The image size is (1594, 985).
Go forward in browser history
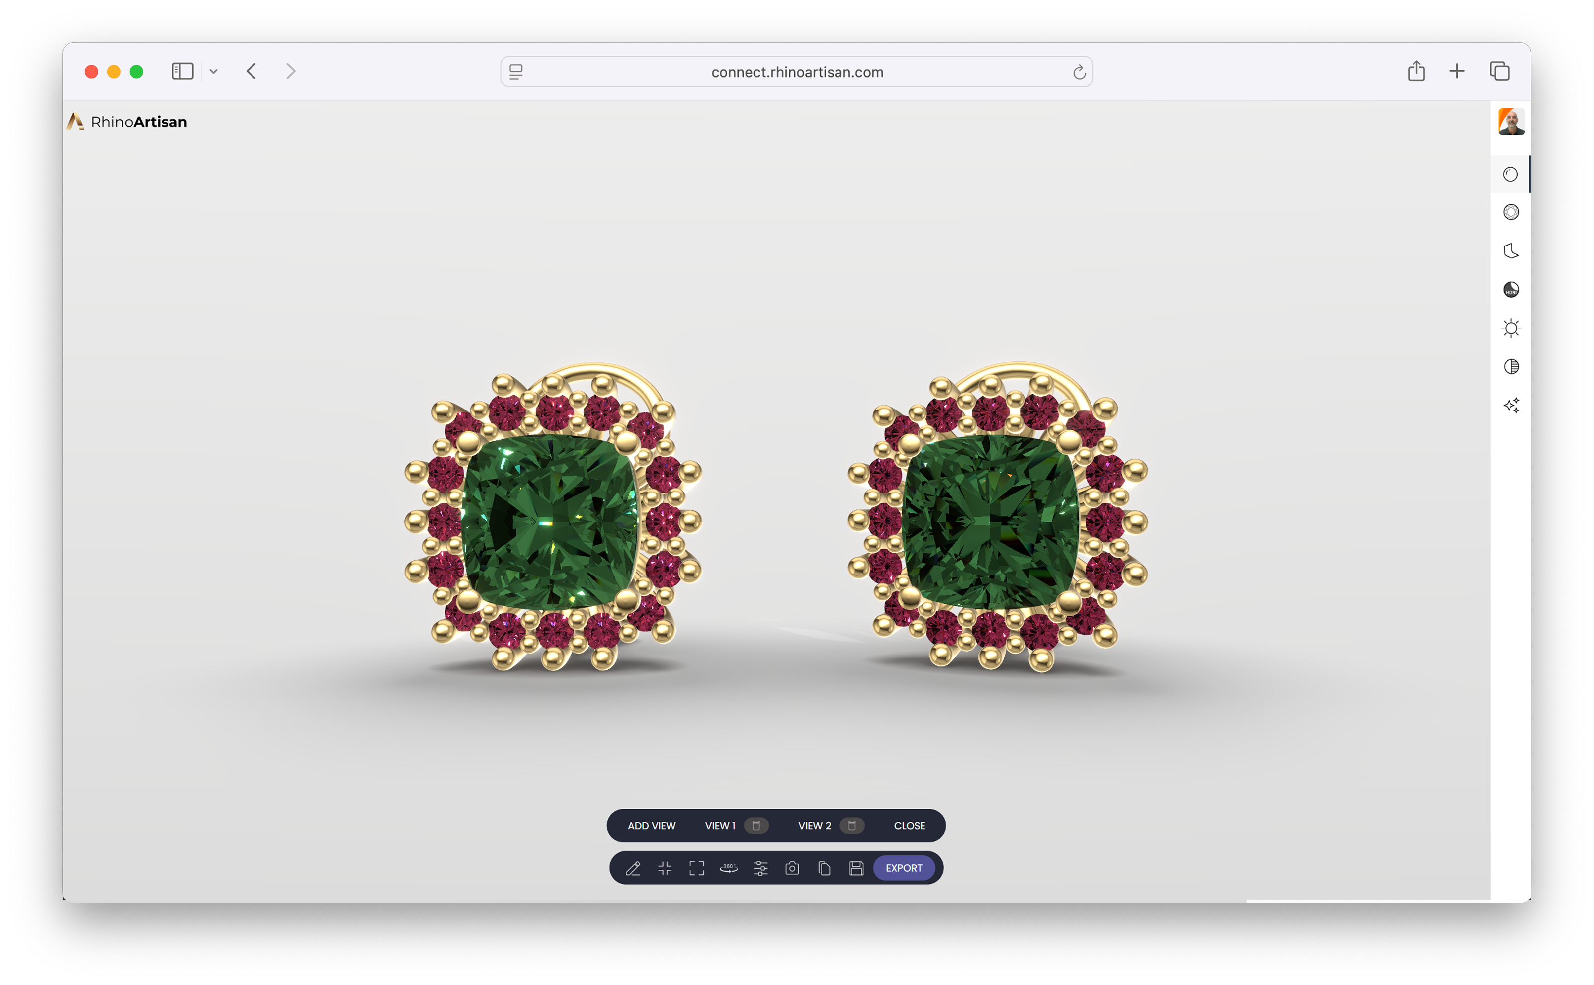tap(291, 71)
